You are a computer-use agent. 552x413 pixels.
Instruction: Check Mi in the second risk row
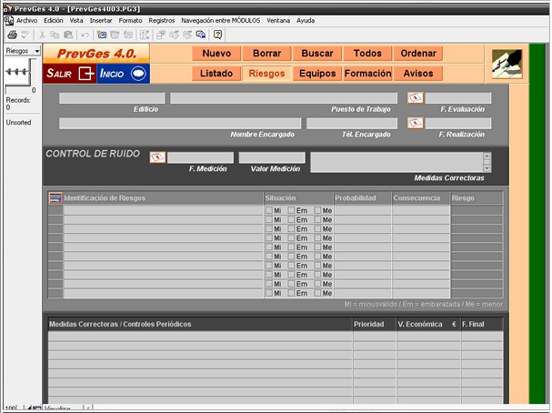coord(269,219)
